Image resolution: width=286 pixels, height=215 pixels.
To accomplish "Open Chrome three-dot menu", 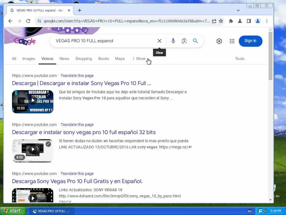I will point(267,21).
